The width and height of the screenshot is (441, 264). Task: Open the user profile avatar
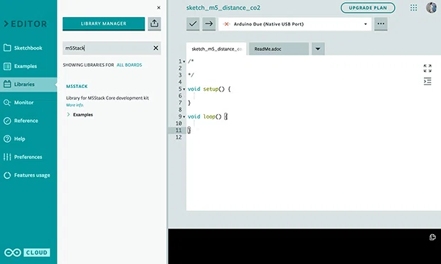(x=431, y=8)
